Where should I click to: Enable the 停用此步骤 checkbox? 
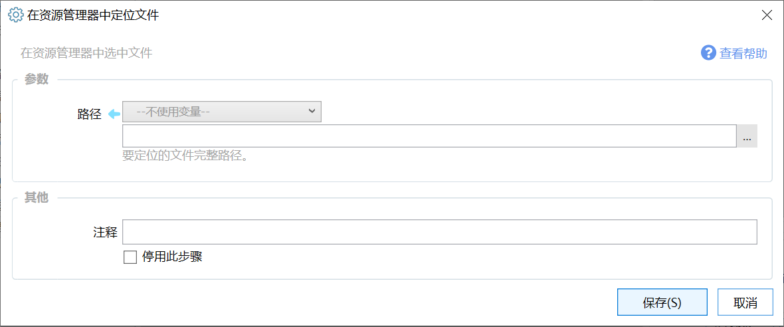[130, 257]
